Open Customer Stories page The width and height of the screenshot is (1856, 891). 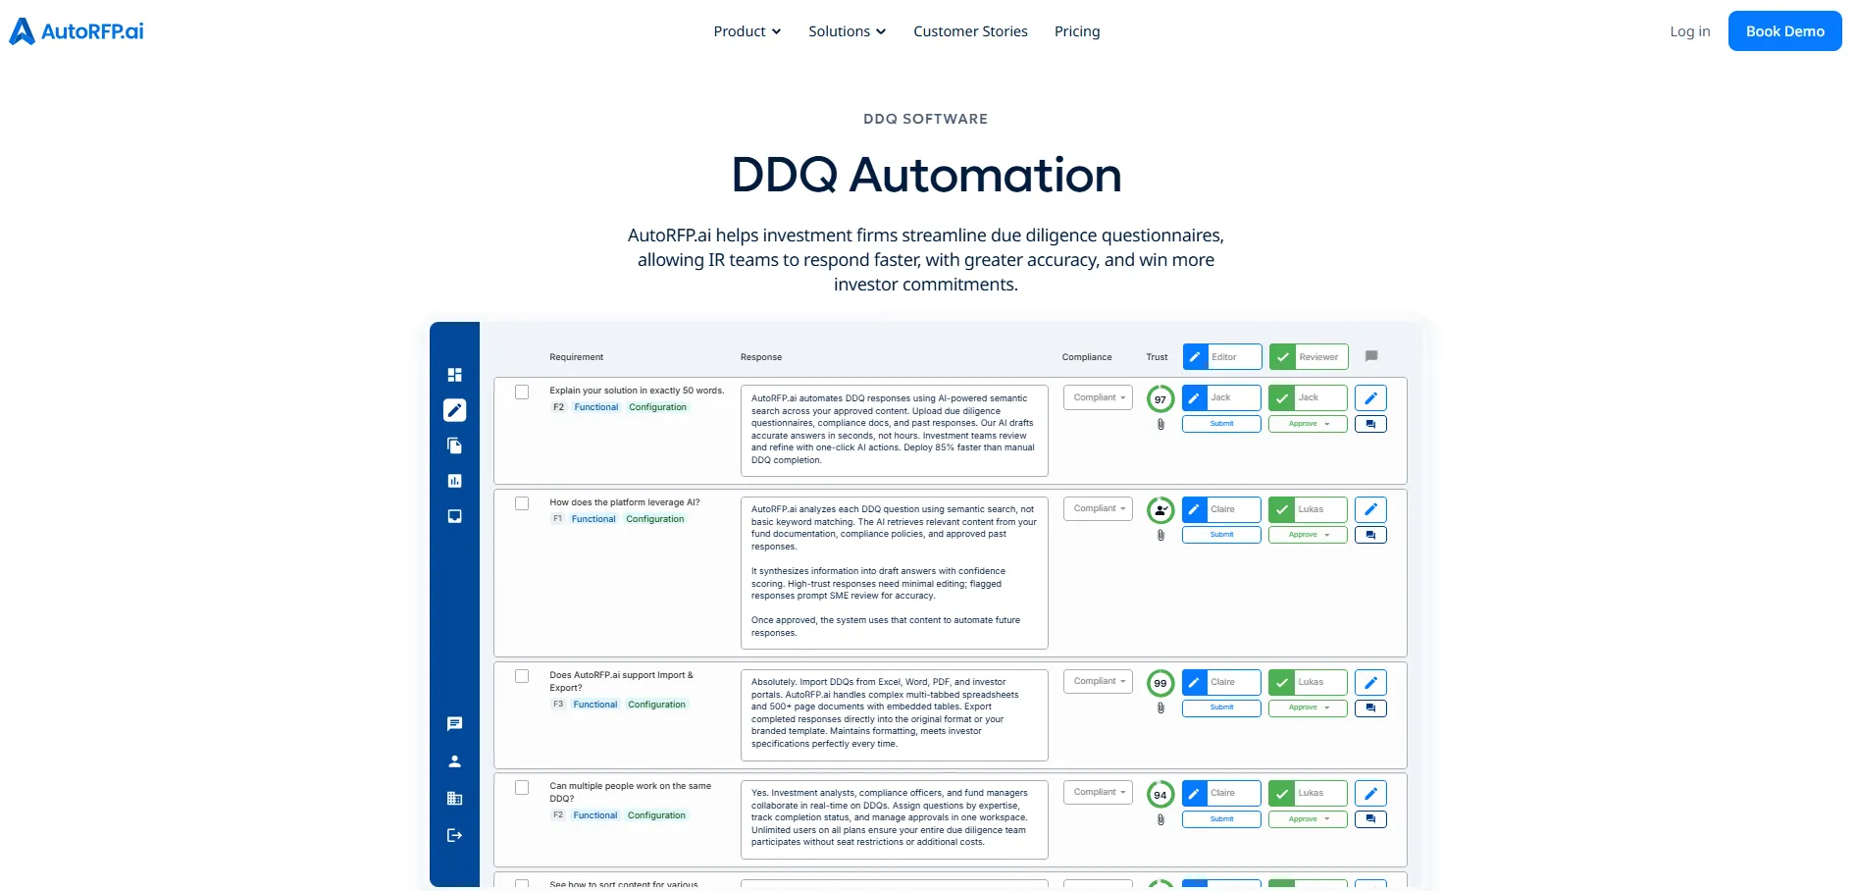pos(970,31)
